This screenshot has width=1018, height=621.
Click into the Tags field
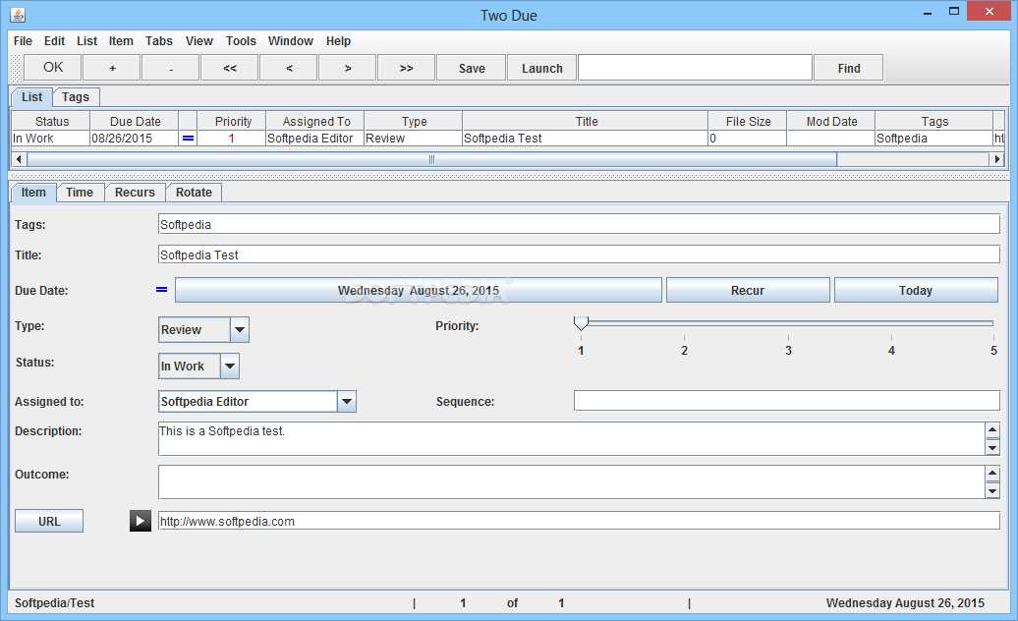click(579, 224)
